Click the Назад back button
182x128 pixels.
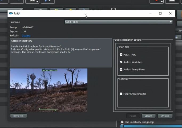click(133, 116)
